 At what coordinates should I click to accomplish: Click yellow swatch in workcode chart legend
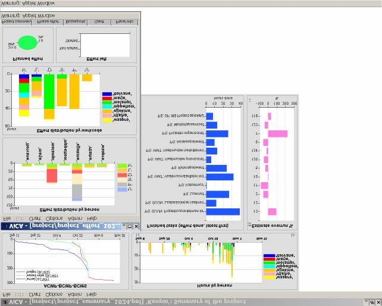coord(107,120)
